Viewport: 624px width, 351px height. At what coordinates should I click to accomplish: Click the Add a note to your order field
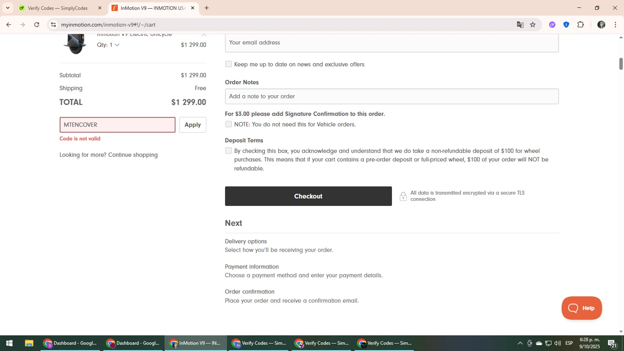click(x=391, y=96)
